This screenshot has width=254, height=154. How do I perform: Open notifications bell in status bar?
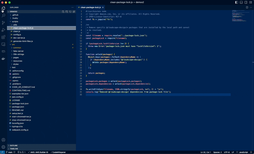click(251, 152)
